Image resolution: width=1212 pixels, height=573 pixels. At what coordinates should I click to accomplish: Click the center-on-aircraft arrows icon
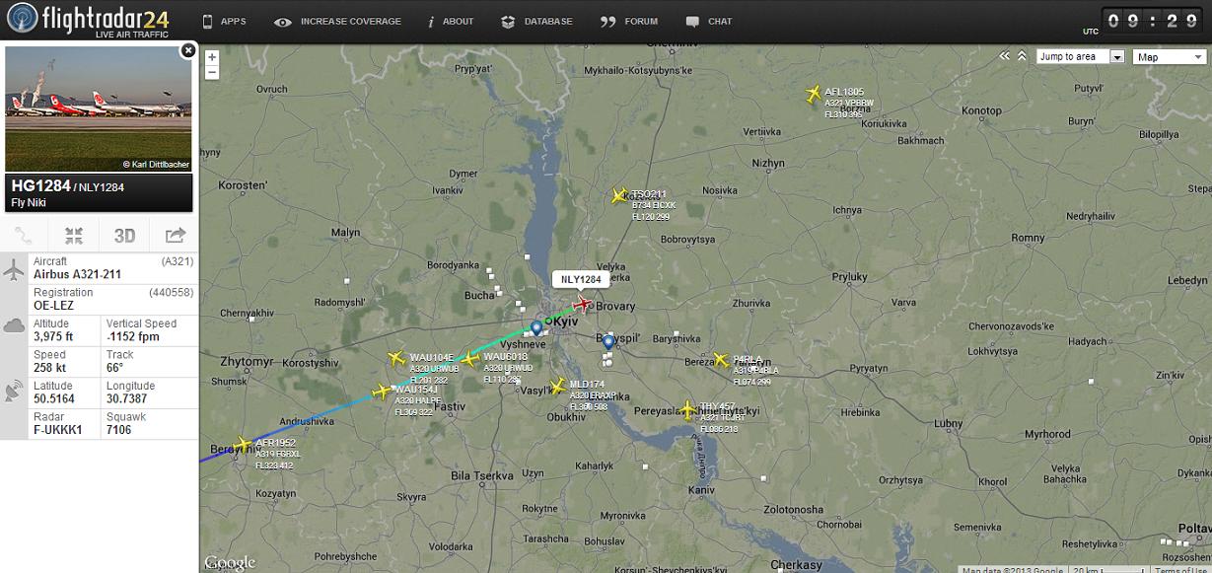pos(74,235)
